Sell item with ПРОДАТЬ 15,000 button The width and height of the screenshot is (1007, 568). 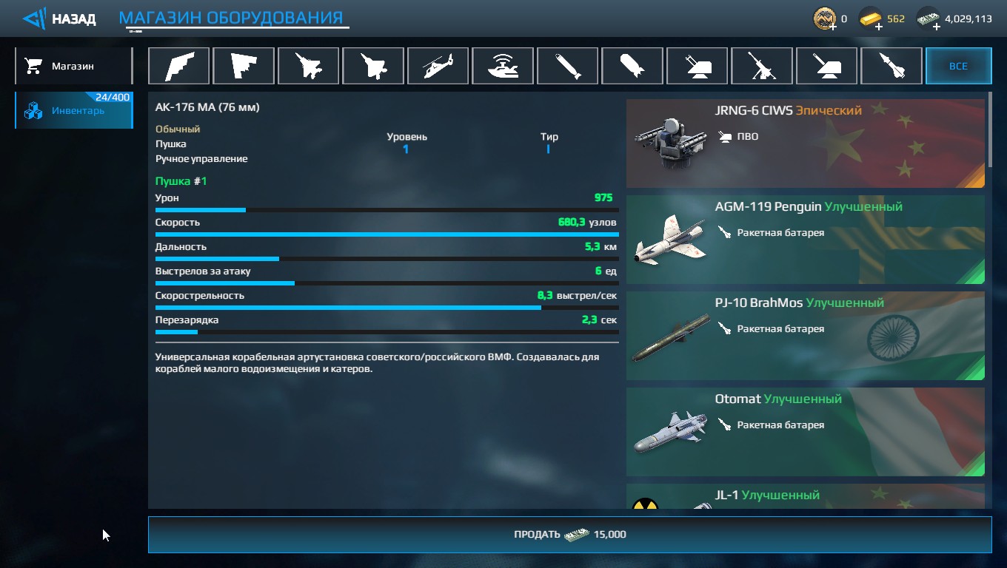tap(569, 534)
